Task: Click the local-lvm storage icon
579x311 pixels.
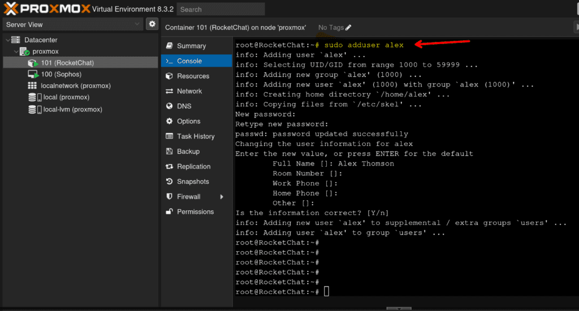Action: pyautogui.click(x=33, y=109)
